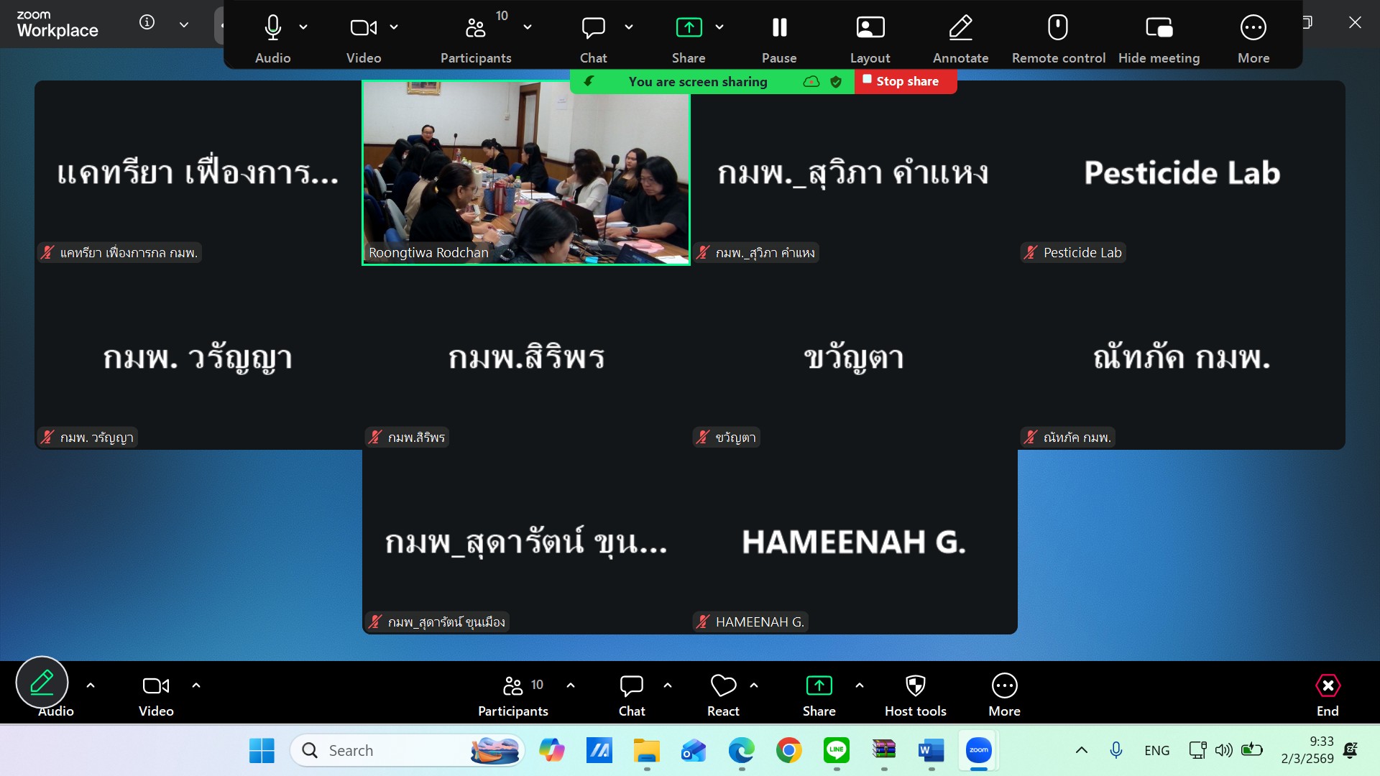
Task: Open Participants panel from top toolbar
Action: (x=476, y=29)
